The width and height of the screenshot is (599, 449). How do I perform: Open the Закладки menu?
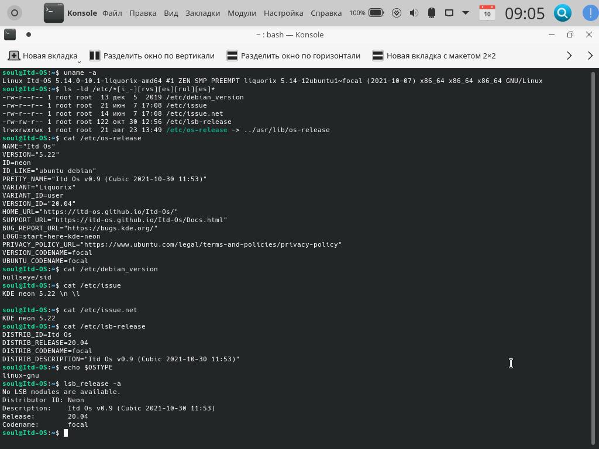coord(202,13)
